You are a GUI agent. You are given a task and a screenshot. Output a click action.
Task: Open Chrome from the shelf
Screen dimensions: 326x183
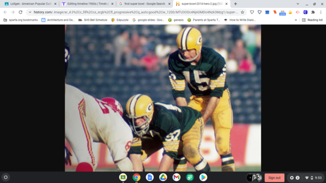tap(137, 177)
